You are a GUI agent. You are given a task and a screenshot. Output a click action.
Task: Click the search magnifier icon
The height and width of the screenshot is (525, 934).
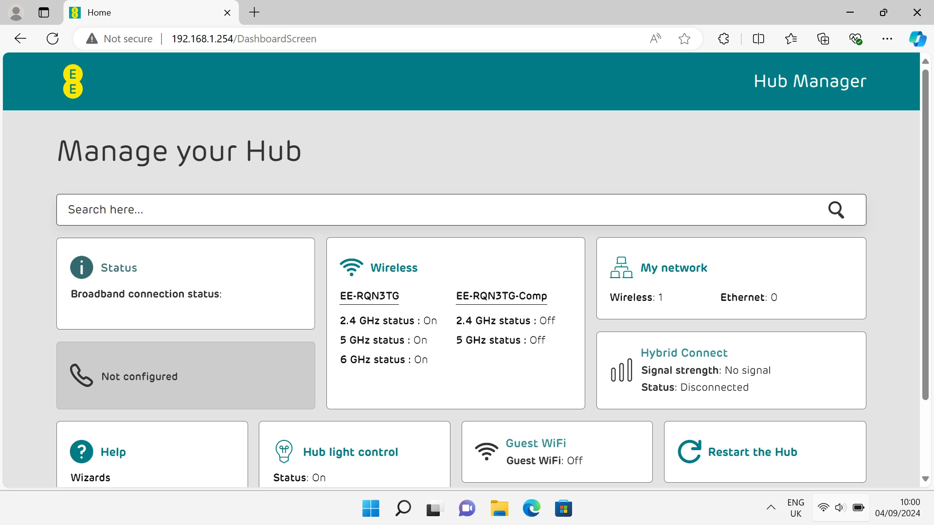coord(837,210)
